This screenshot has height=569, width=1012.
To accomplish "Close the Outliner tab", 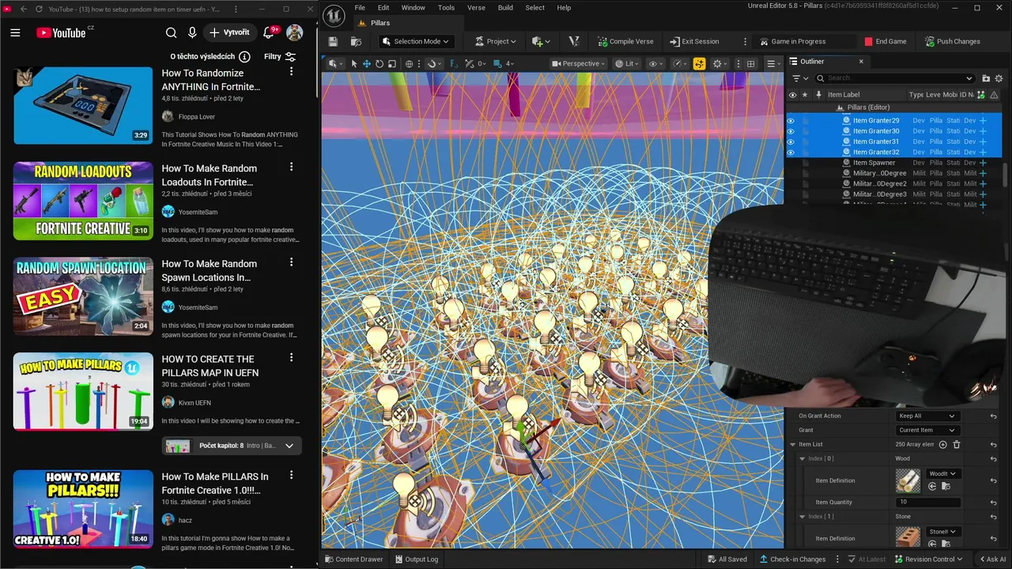I will pyautogui.click(x=861, y=61).
